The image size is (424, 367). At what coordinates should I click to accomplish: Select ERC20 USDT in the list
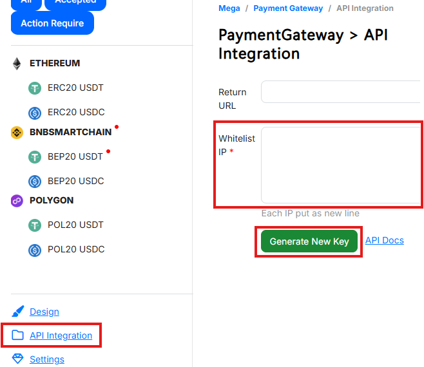pyautogui.click(x=75, y=88)
